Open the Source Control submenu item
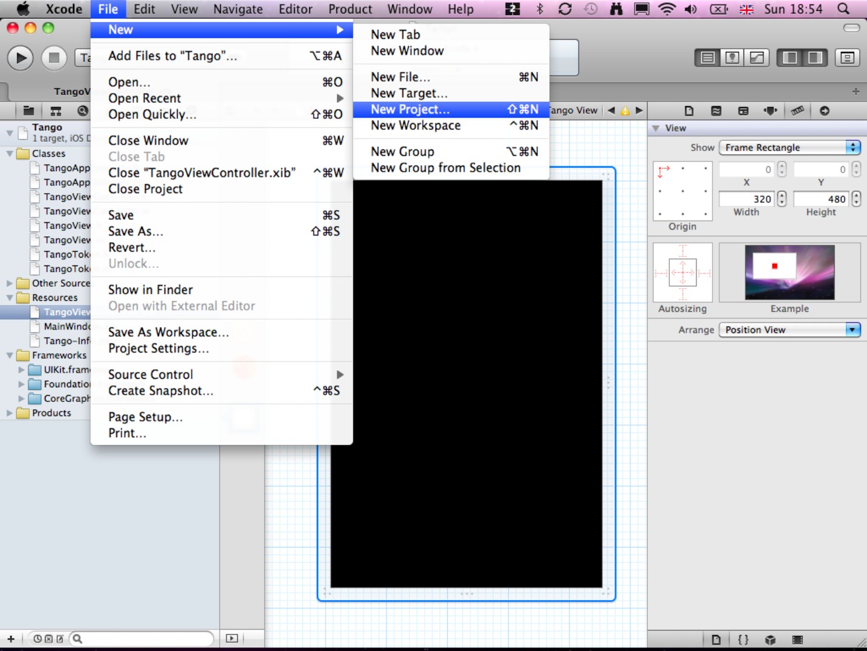 tap(221, 375)
